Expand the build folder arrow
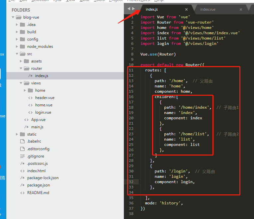This screenshot has height=219, width=254. pyautogui.click(x=17, y=32)
